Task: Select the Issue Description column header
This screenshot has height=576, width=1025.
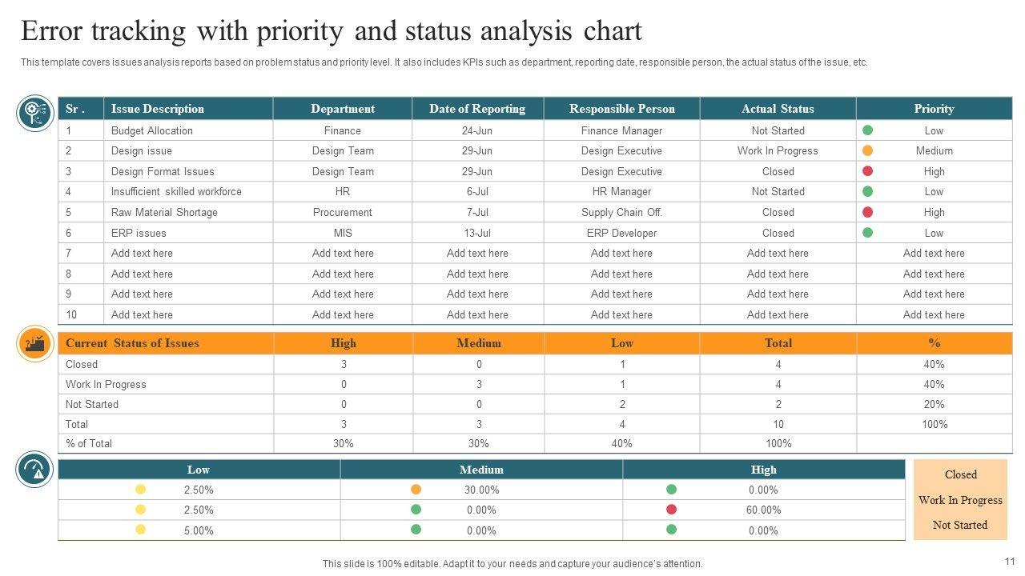Action: coord(158,109)
